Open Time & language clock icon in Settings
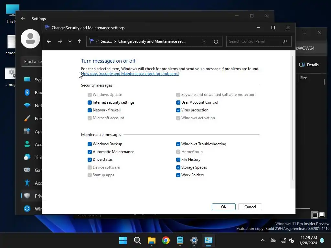Image resolution: width=331 pixels, height=248 pixels. [x=27, y=157]
